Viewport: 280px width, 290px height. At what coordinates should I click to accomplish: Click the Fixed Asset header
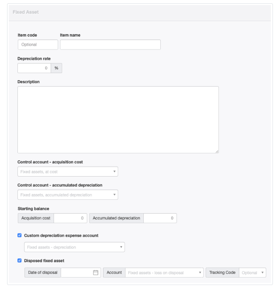point(26,12)
